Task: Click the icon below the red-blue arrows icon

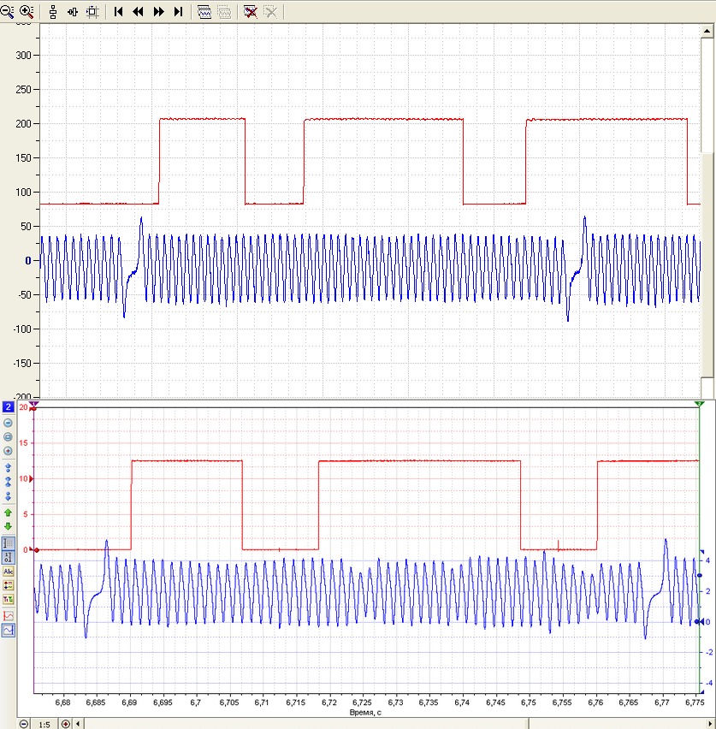Action: (x=8, y=599)
